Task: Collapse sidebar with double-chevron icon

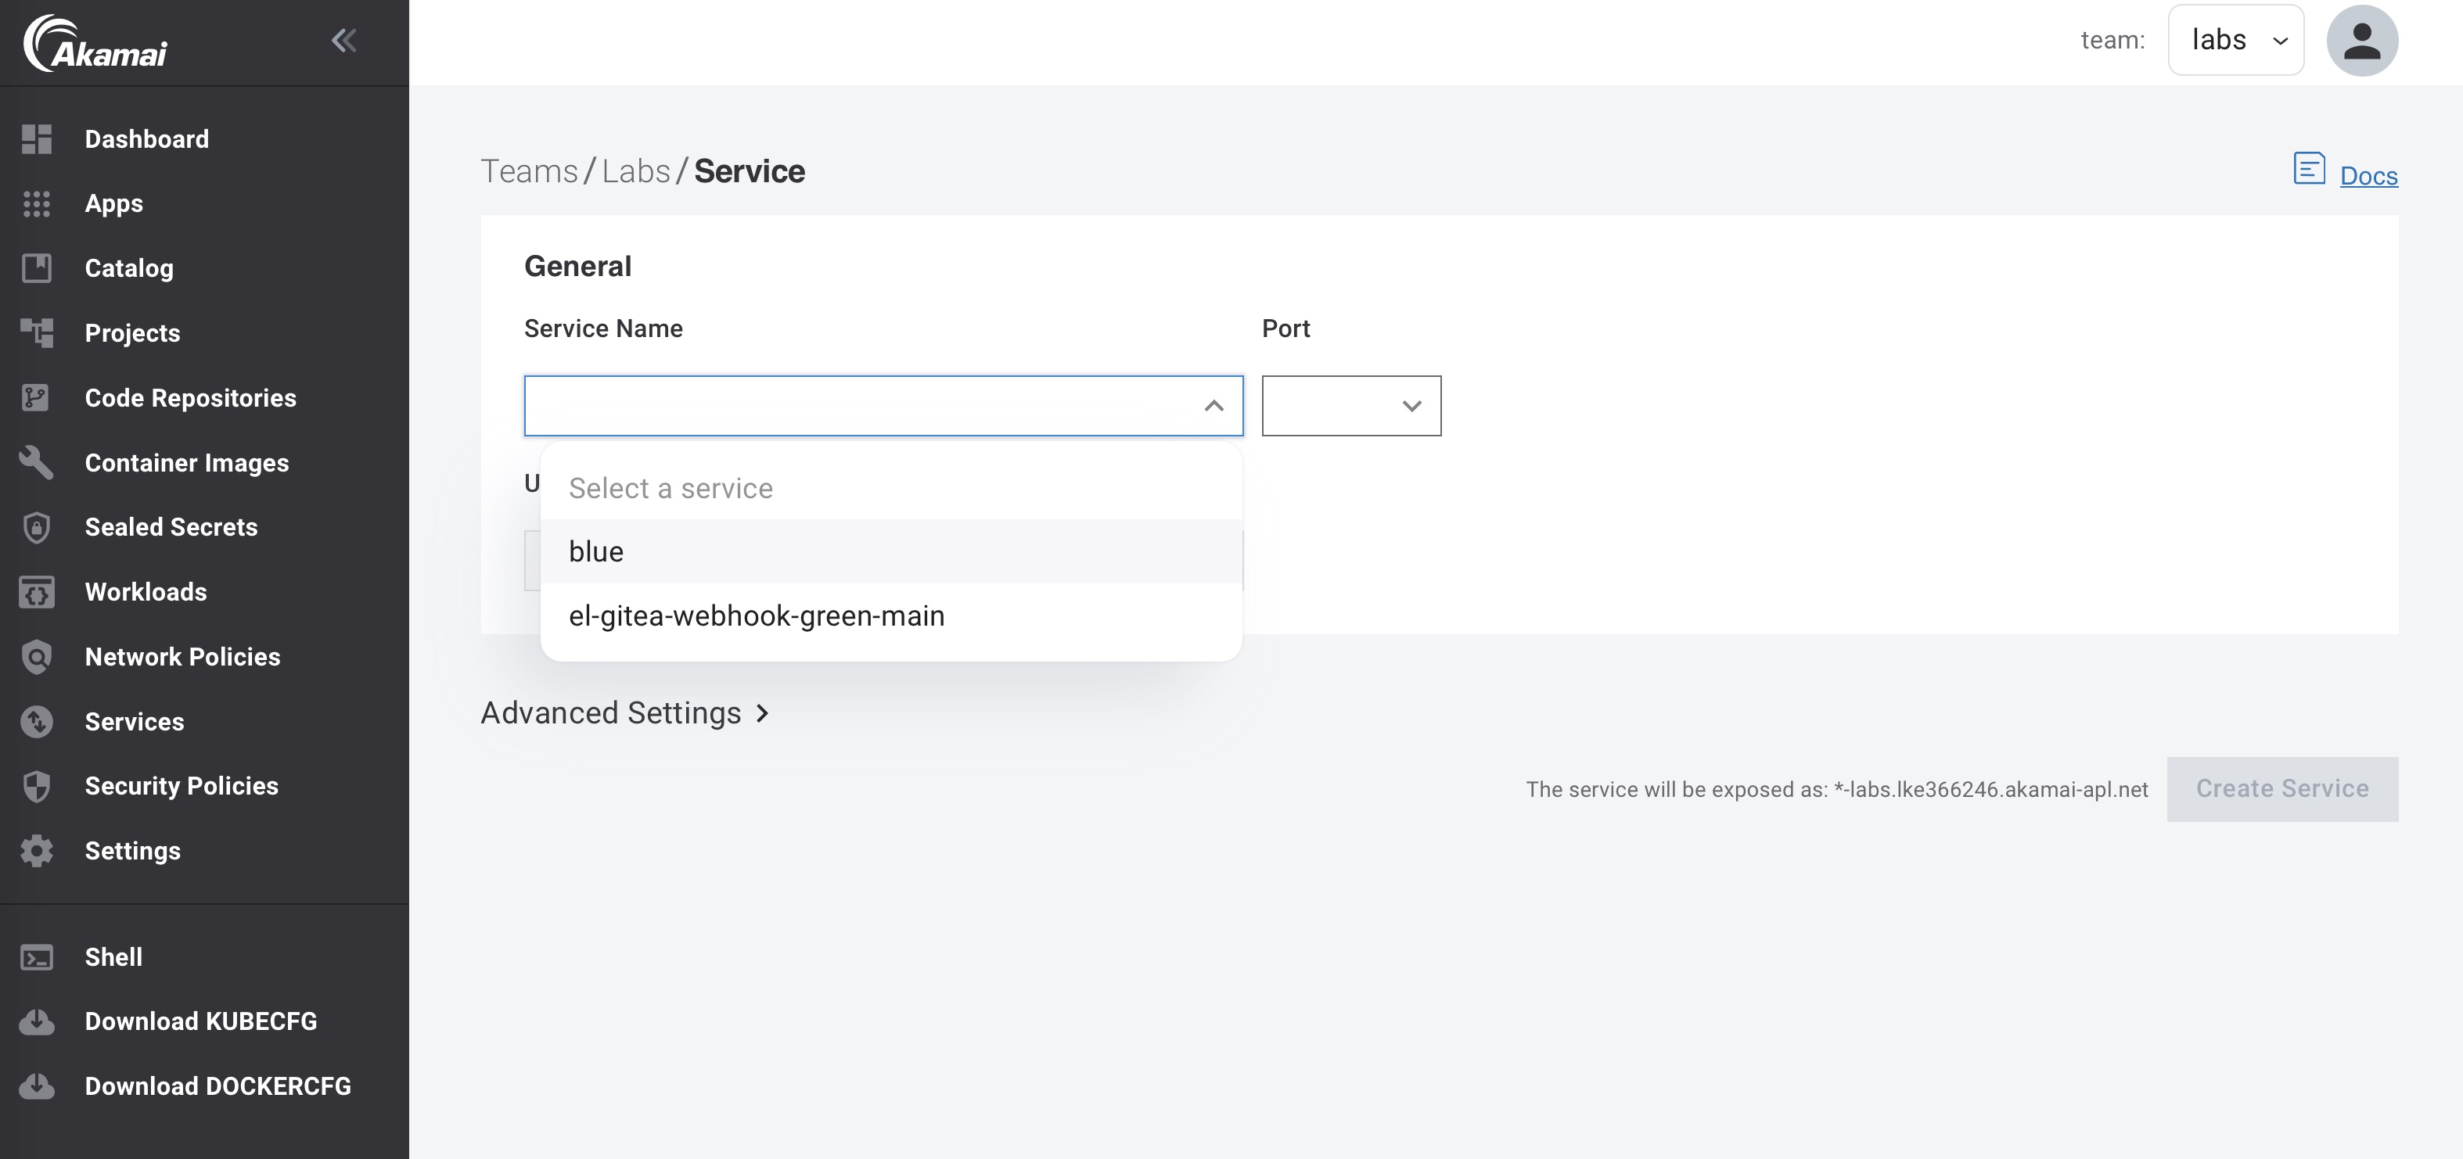Action: 343,40
